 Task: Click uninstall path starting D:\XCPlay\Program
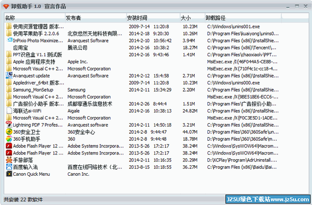coord(243,160)
